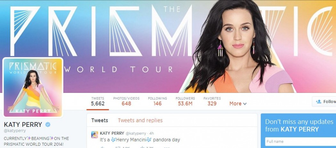Click the KATY PERRY profile name heading

point(23,125)
